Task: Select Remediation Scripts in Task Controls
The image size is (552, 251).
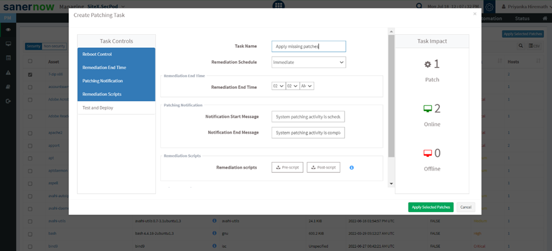Action: pos(116,94)
